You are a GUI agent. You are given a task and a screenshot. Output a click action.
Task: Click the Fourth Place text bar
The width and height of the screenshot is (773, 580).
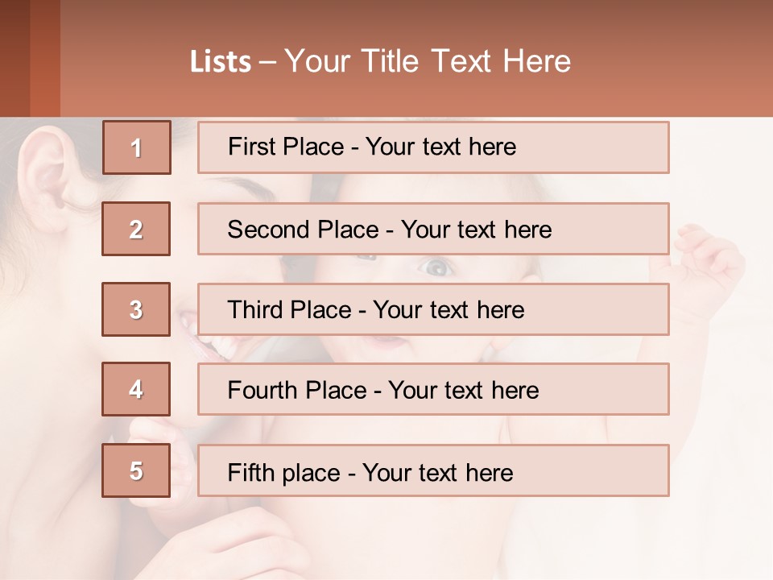[433, 389]
